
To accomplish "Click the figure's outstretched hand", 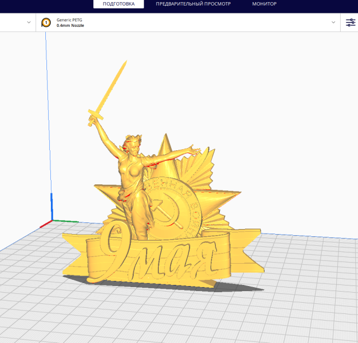I will 194,148.
